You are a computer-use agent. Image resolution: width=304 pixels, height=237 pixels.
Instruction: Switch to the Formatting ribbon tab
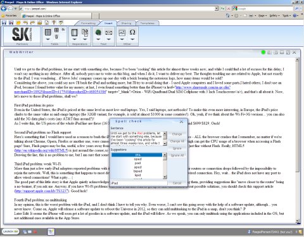(x=88, y=23)
